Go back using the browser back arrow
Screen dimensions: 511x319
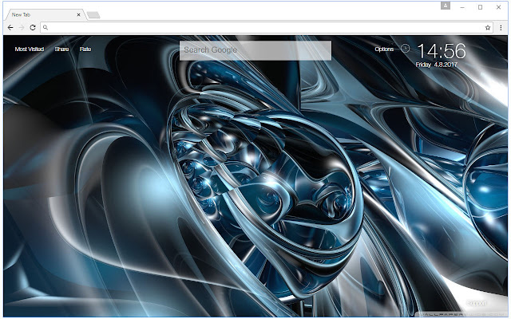(10, 28)
